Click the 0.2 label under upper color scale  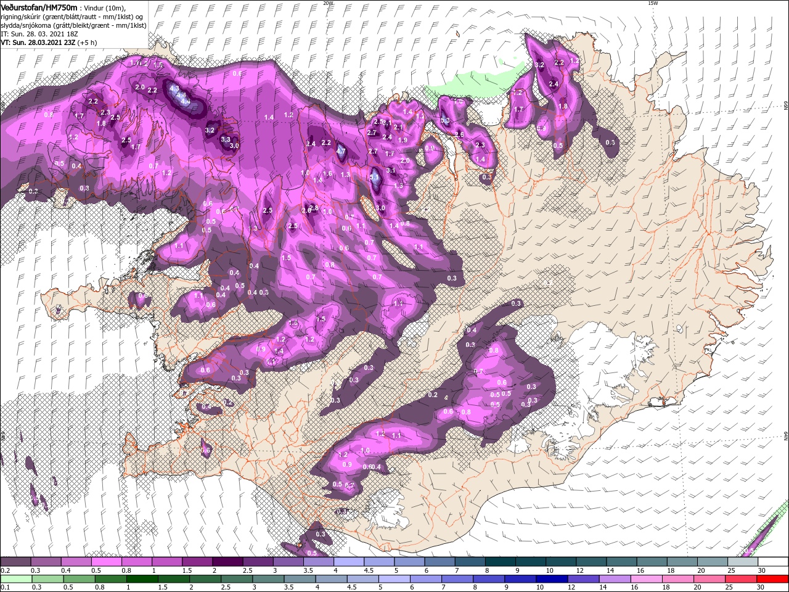[x=5, y=570]
